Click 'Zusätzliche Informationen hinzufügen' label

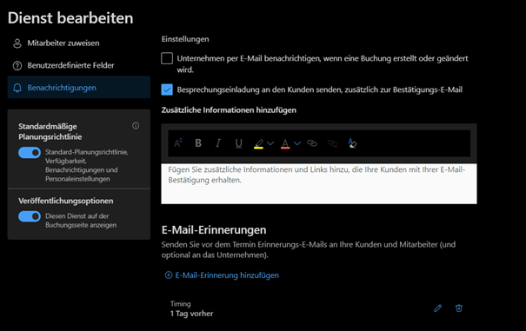coord(229,110)
